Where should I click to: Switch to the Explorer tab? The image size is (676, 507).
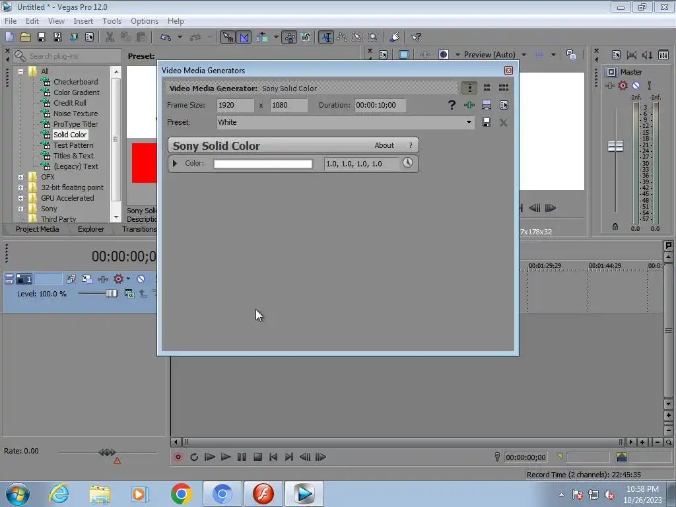pyautogui.click(x=90, y=229)
